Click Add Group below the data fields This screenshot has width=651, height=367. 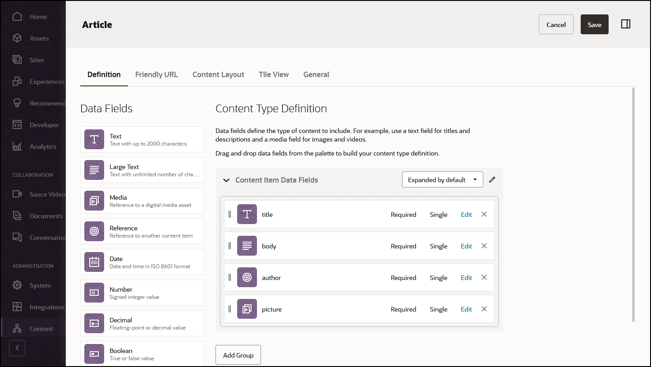tap(238, 355)
